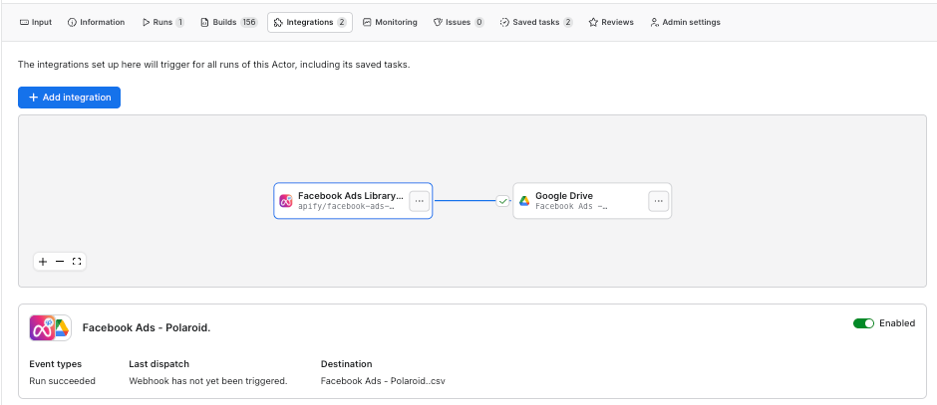Click the Issues tab bug icon
Viewport: 937px width, 405px height.
tap(438, 22)
